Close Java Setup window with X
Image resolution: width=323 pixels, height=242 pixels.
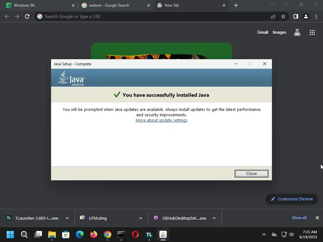265,64
